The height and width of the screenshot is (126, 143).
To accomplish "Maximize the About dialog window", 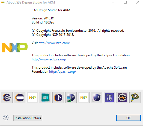I will (125, 2).
